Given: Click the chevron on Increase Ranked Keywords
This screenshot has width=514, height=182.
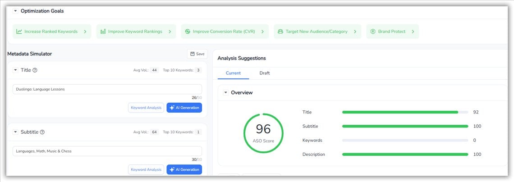Looking at the screenshot, I should 85,32.
